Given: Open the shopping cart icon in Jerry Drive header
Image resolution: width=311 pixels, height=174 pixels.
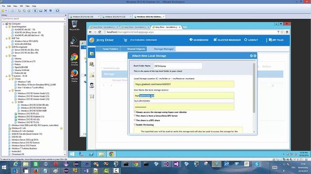Looking at the screenshot, I should tap(125, 40).
